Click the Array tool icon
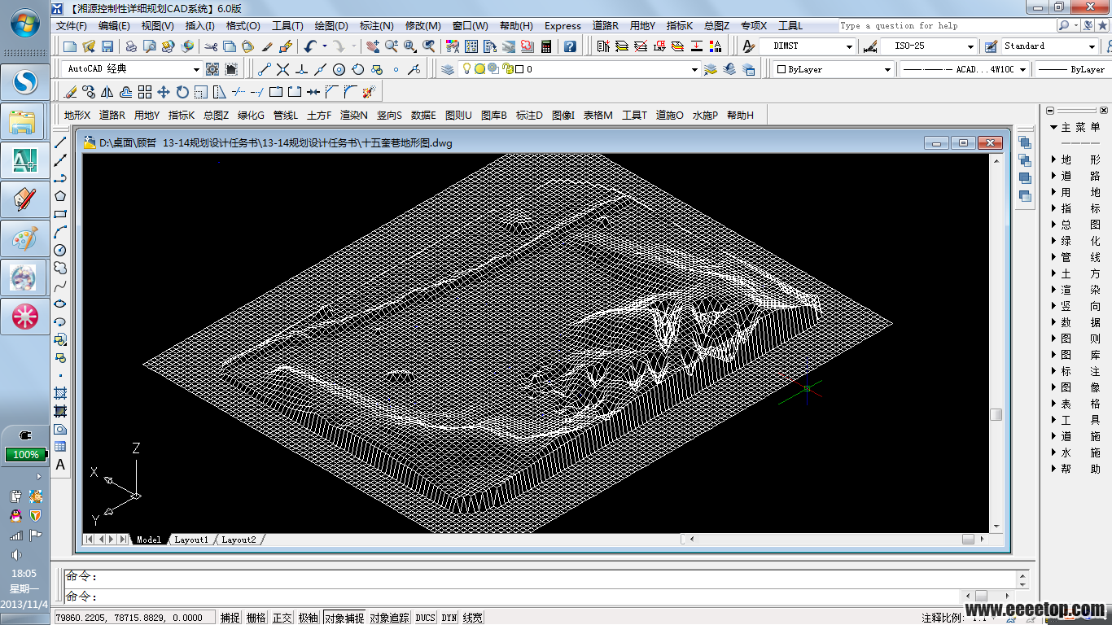1112x625 pixels. point(144,92)
